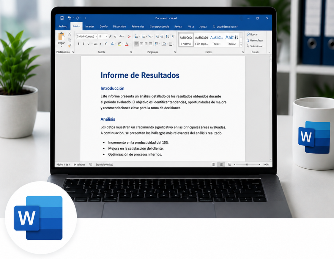334x259 pixels.
Task: Open the Archivo menu
Action: [63, 27]
